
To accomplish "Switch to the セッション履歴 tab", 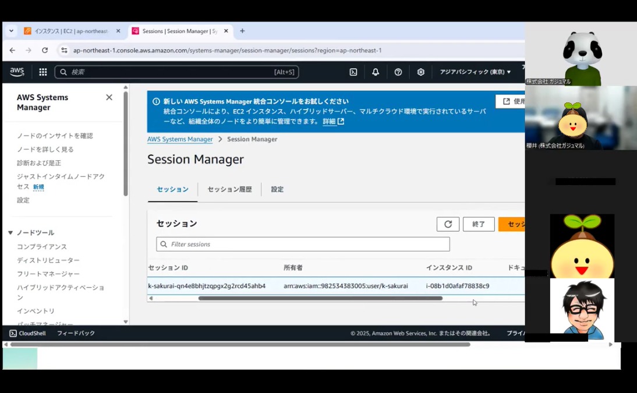I will coord(229,190).
